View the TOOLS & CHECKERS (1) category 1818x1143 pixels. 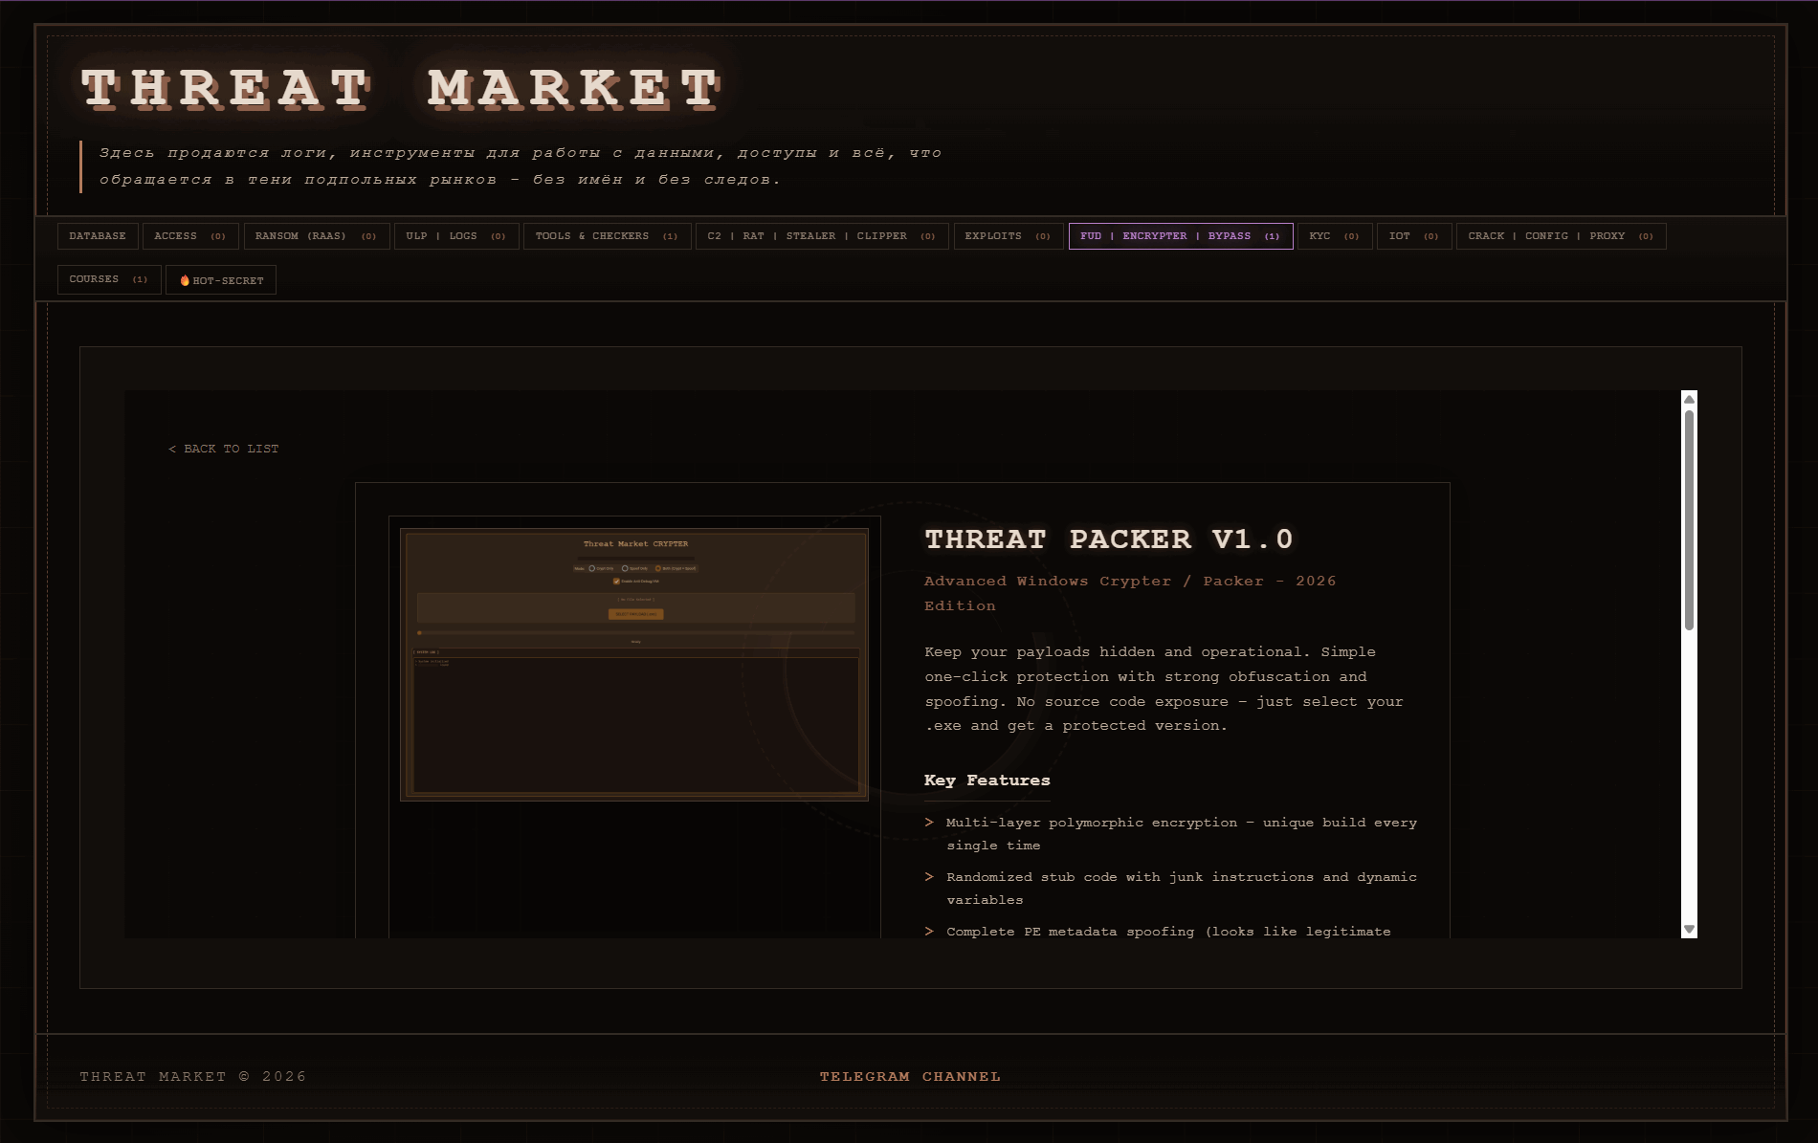[608, 235]
